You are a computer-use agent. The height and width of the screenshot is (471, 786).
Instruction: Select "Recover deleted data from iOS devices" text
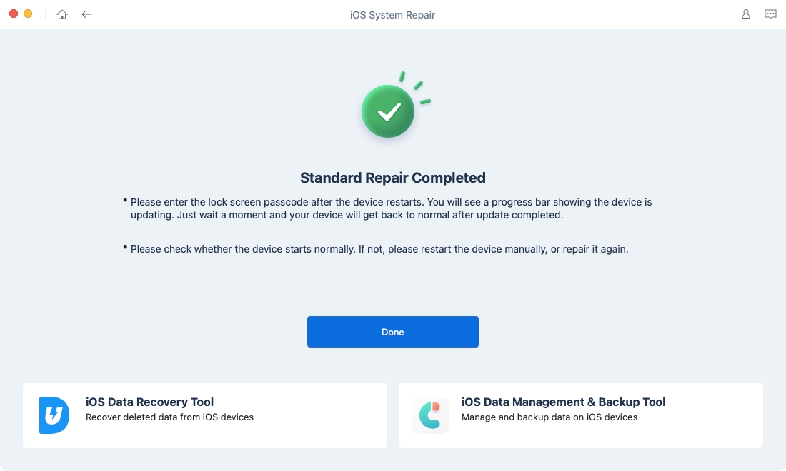pos(169,417)
